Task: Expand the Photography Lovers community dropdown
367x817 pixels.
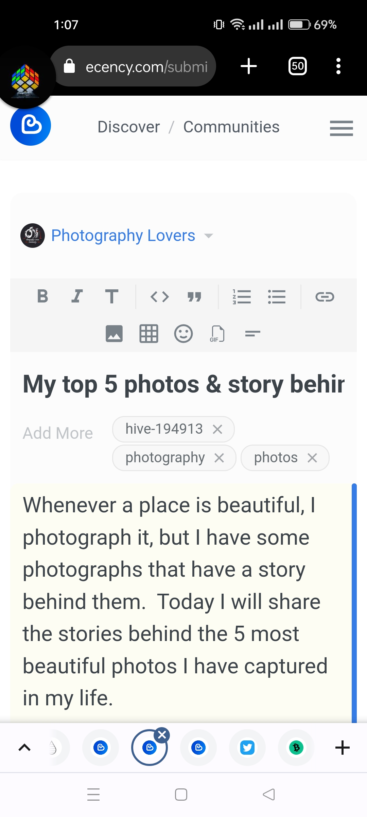Action: (208, 236)
